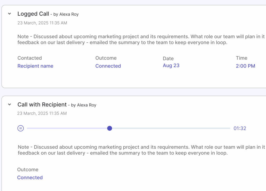
Task: Select the Call with Recipient heading
Action: point(42,104)
